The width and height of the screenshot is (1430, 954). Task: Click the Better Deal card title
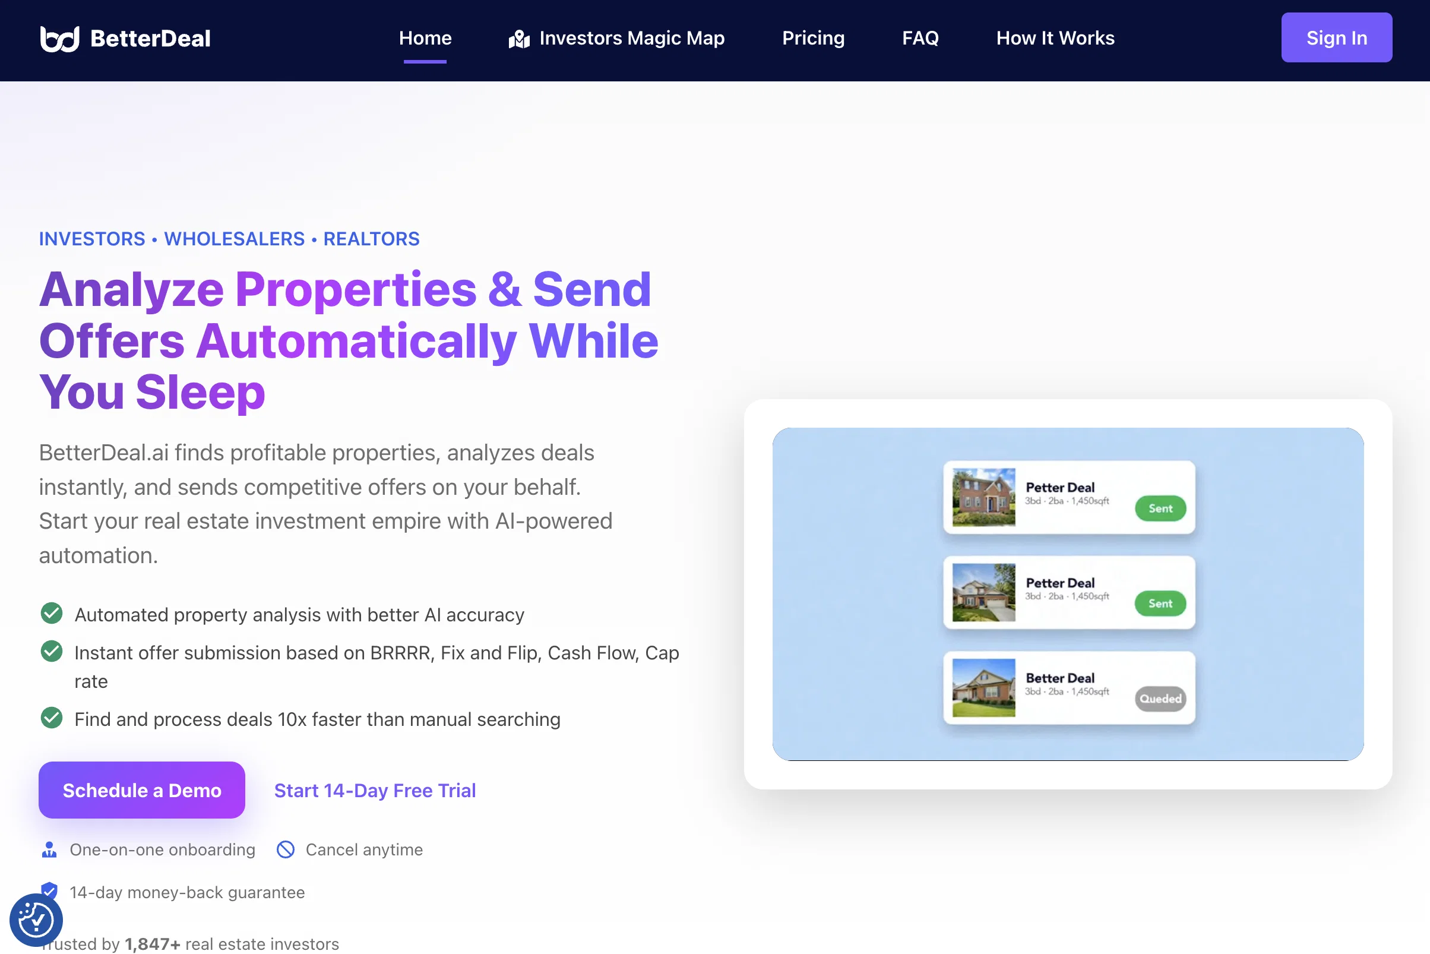[x=1059, y=678]
